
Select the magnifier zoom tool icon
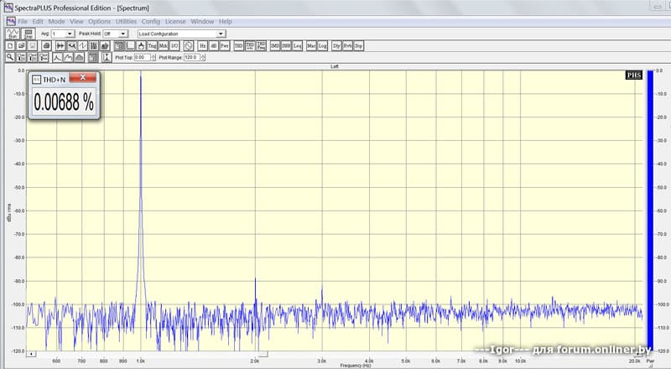(x=10, y=57)
